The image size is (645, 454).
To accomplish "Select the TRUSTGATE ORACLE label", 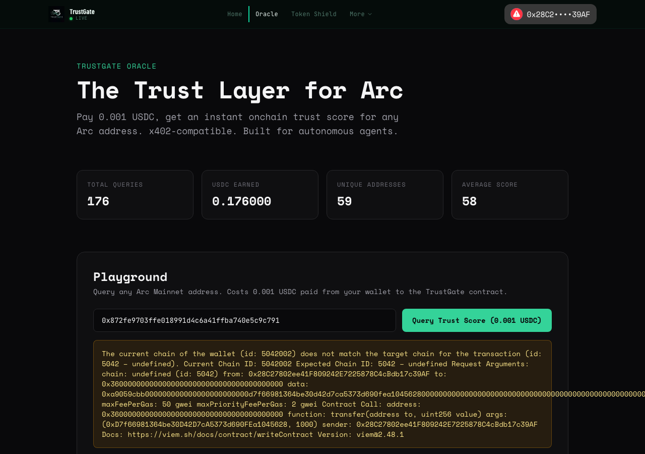I will pos(116,66).
